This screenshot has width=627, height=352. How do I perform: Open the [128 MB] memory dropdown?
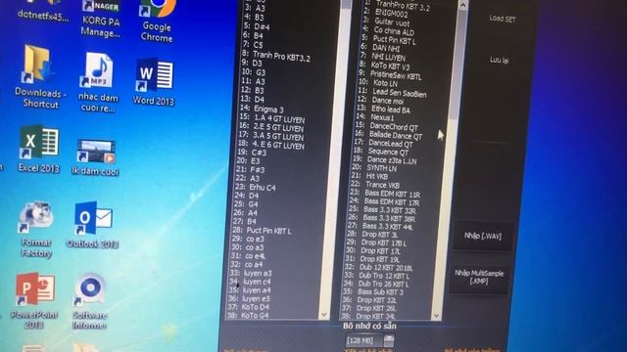(370, 340)
